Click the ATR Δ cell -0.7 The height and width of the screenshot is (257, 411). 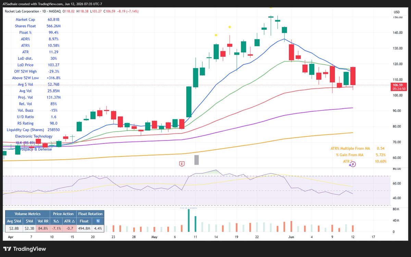tap(70, 228)
